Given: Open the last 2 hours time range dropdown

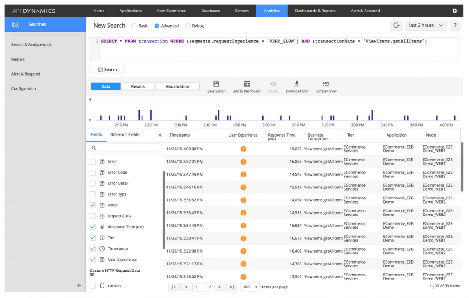Looking at the screenshot, I should click(x=426, y=26).
